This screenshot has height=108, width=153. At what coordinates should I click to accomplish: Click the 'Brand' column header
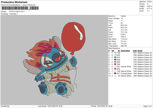pyautogui.click(x=140, y=51)
